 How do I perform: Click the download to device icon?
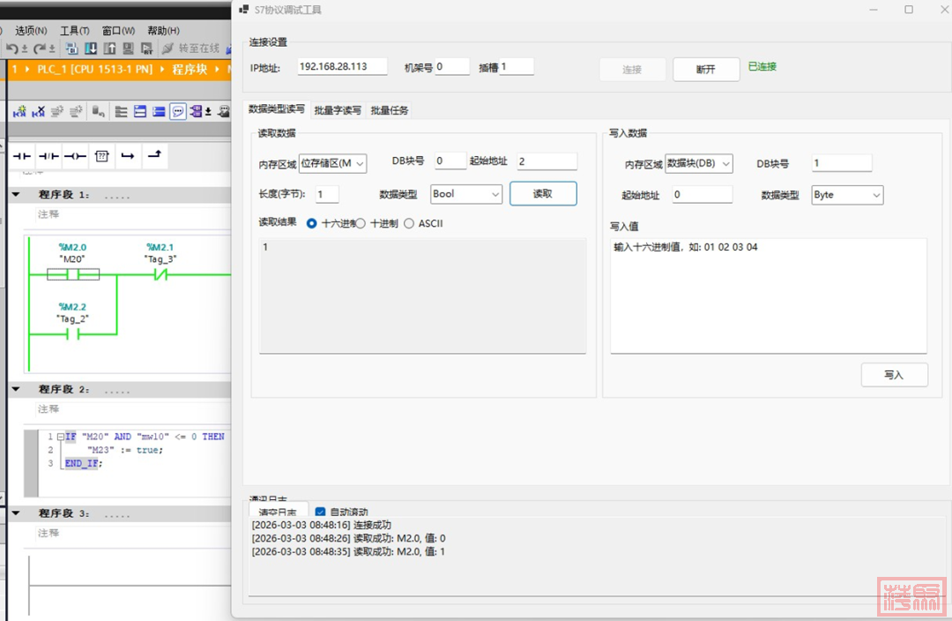[x=90, y=49]
